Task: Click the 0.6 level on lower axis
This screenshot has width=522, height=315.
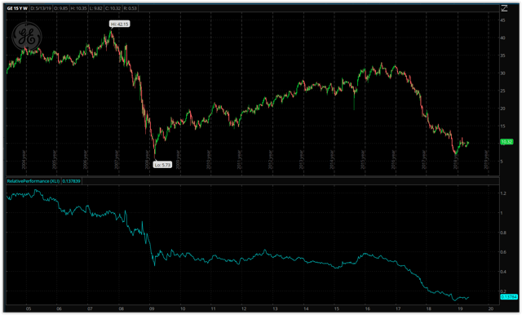Action: pyautogui.click(x=503, y=252)
